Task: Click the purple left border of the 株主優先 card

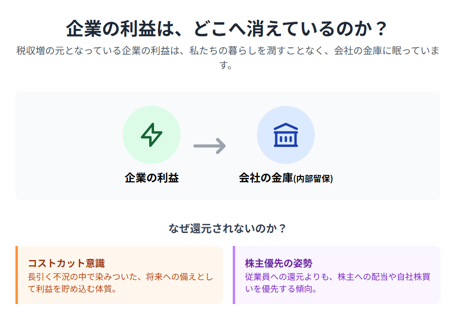Action: click(x=234, y=275)
